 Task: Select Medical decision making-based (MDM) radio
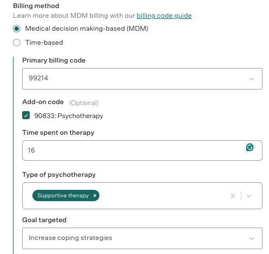coord(17,29)
